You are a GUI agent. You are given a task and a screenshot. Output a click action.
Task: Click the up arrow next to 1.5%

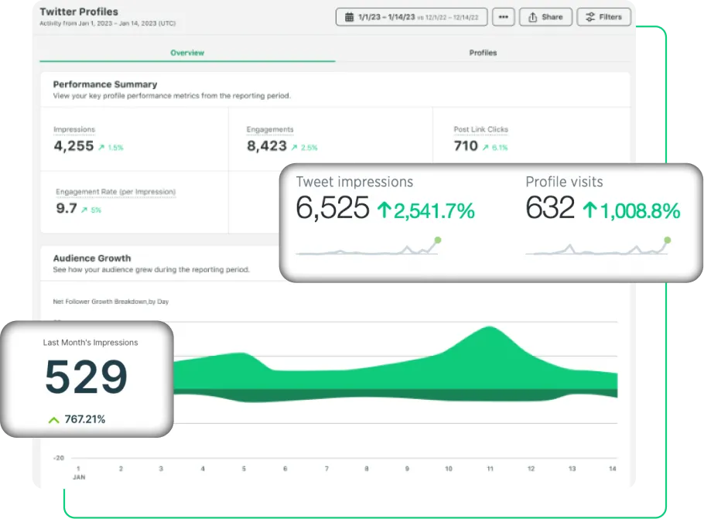[101, 147]
